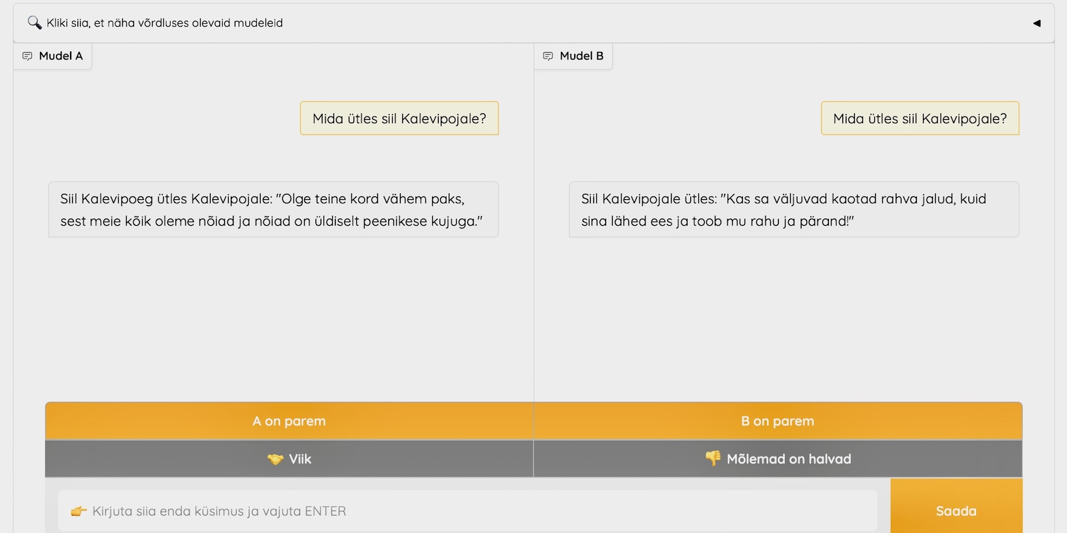
Task: Click the chat bubble icon beside Mudel A
Action: point(27,56)
